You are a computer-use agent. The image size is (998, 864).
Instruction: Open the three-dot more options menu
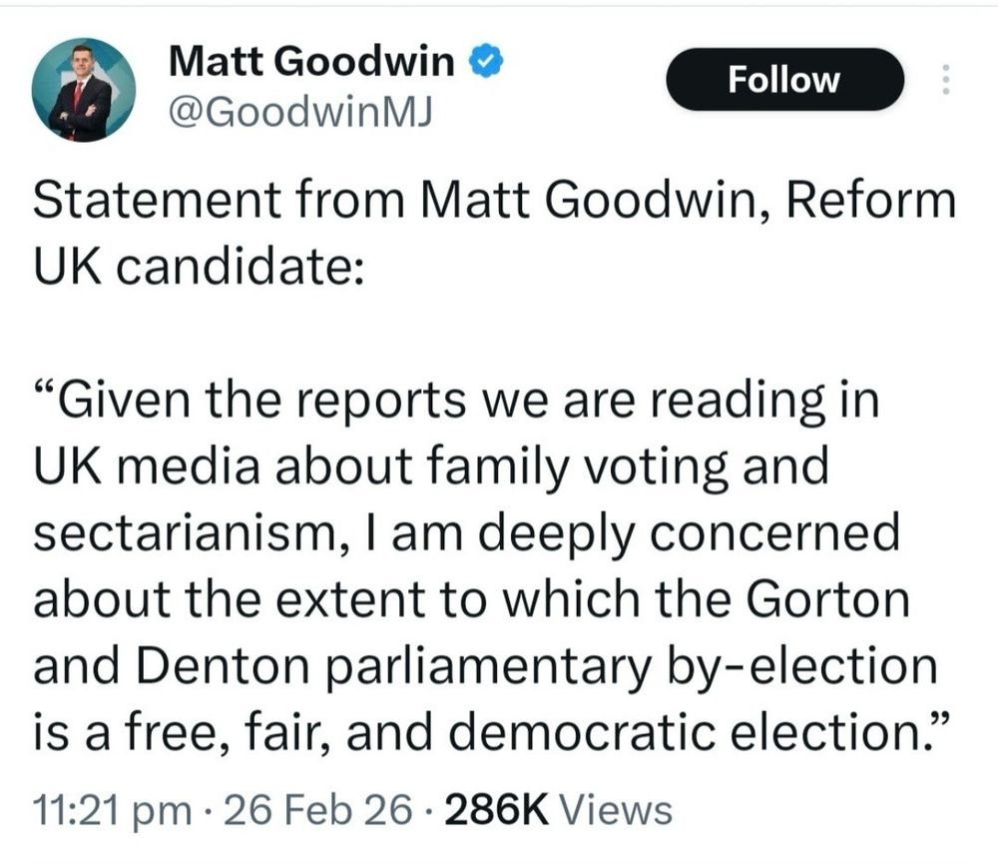click(x=946, y=80)
